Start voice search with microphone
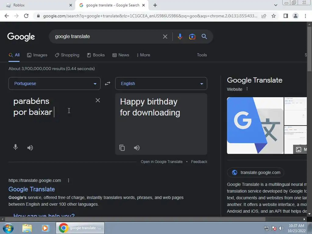This screenshot has width=312, height=234. click(x=180, y=37)
